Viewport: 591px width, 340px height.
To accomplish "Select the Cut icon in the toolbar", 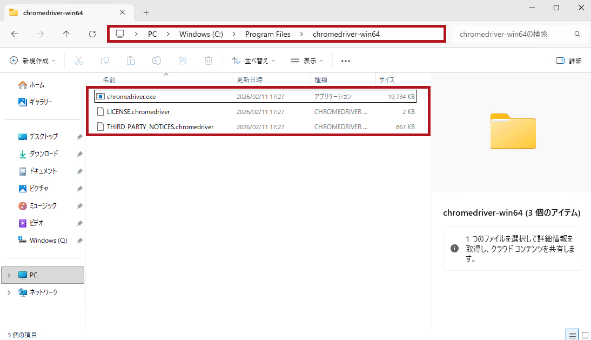I will (79, 61).
